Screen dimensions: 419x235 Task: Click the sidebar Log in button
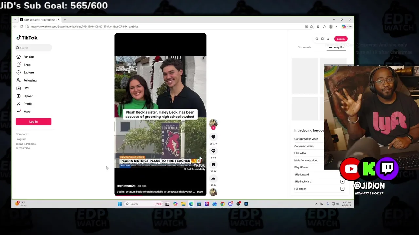click(33, 122)
